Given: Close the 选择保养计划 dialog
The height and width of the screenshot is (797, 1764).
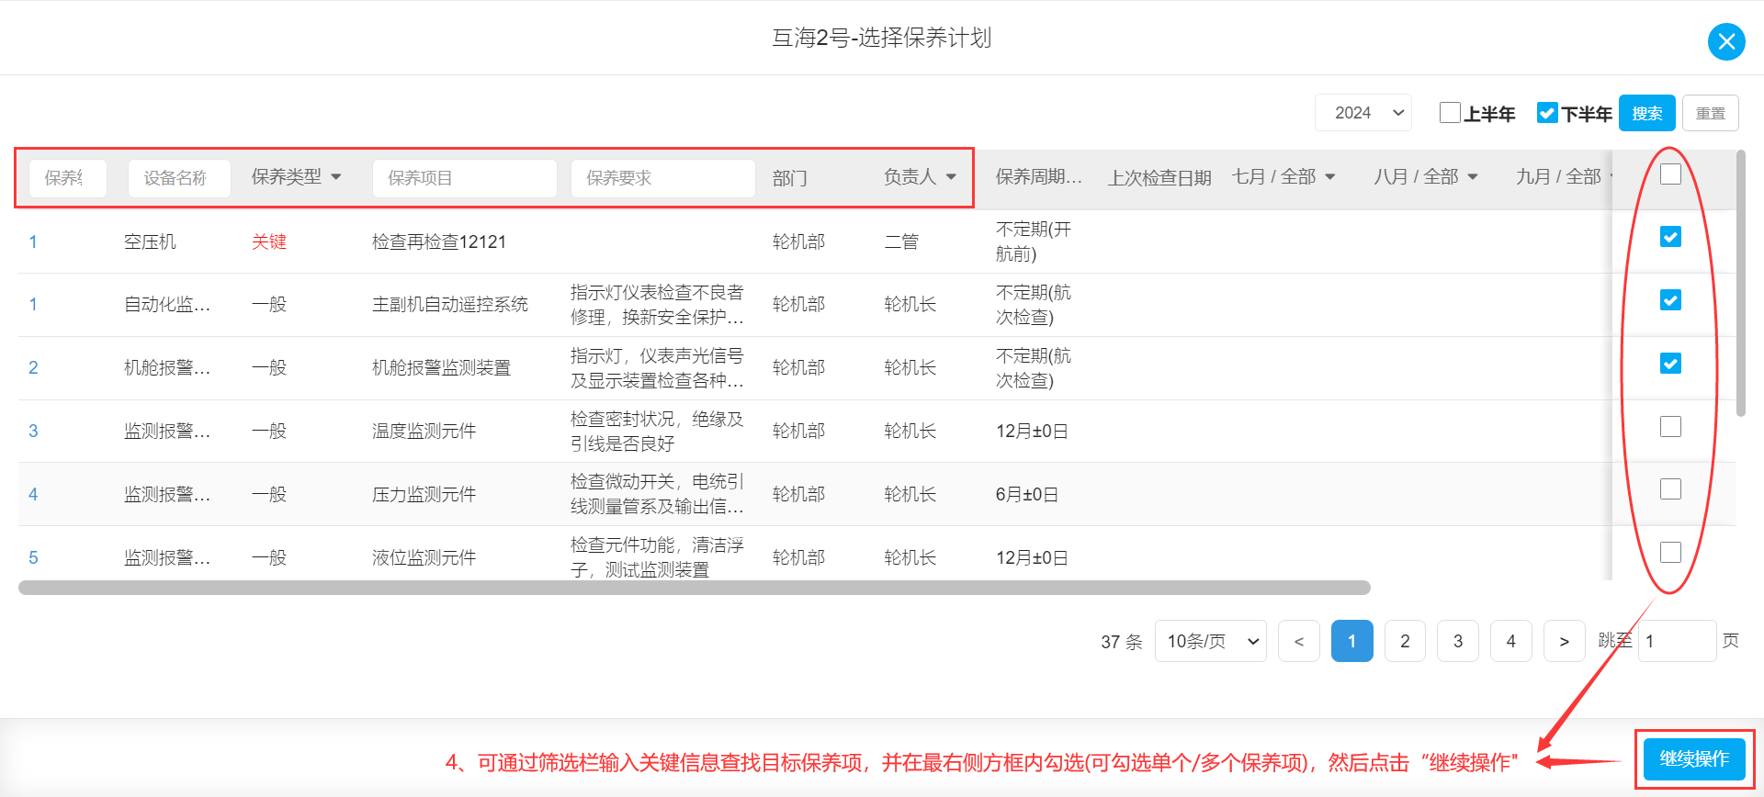Looking at the screenshot, I should tap(1726, 41).
